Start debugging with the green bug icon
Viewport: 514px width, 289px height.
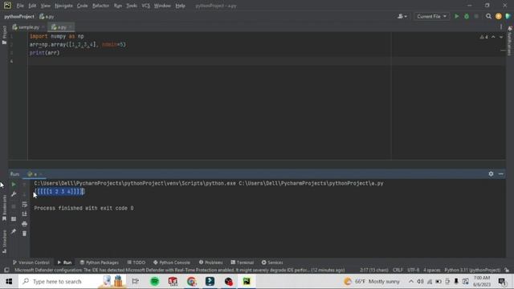467,16
